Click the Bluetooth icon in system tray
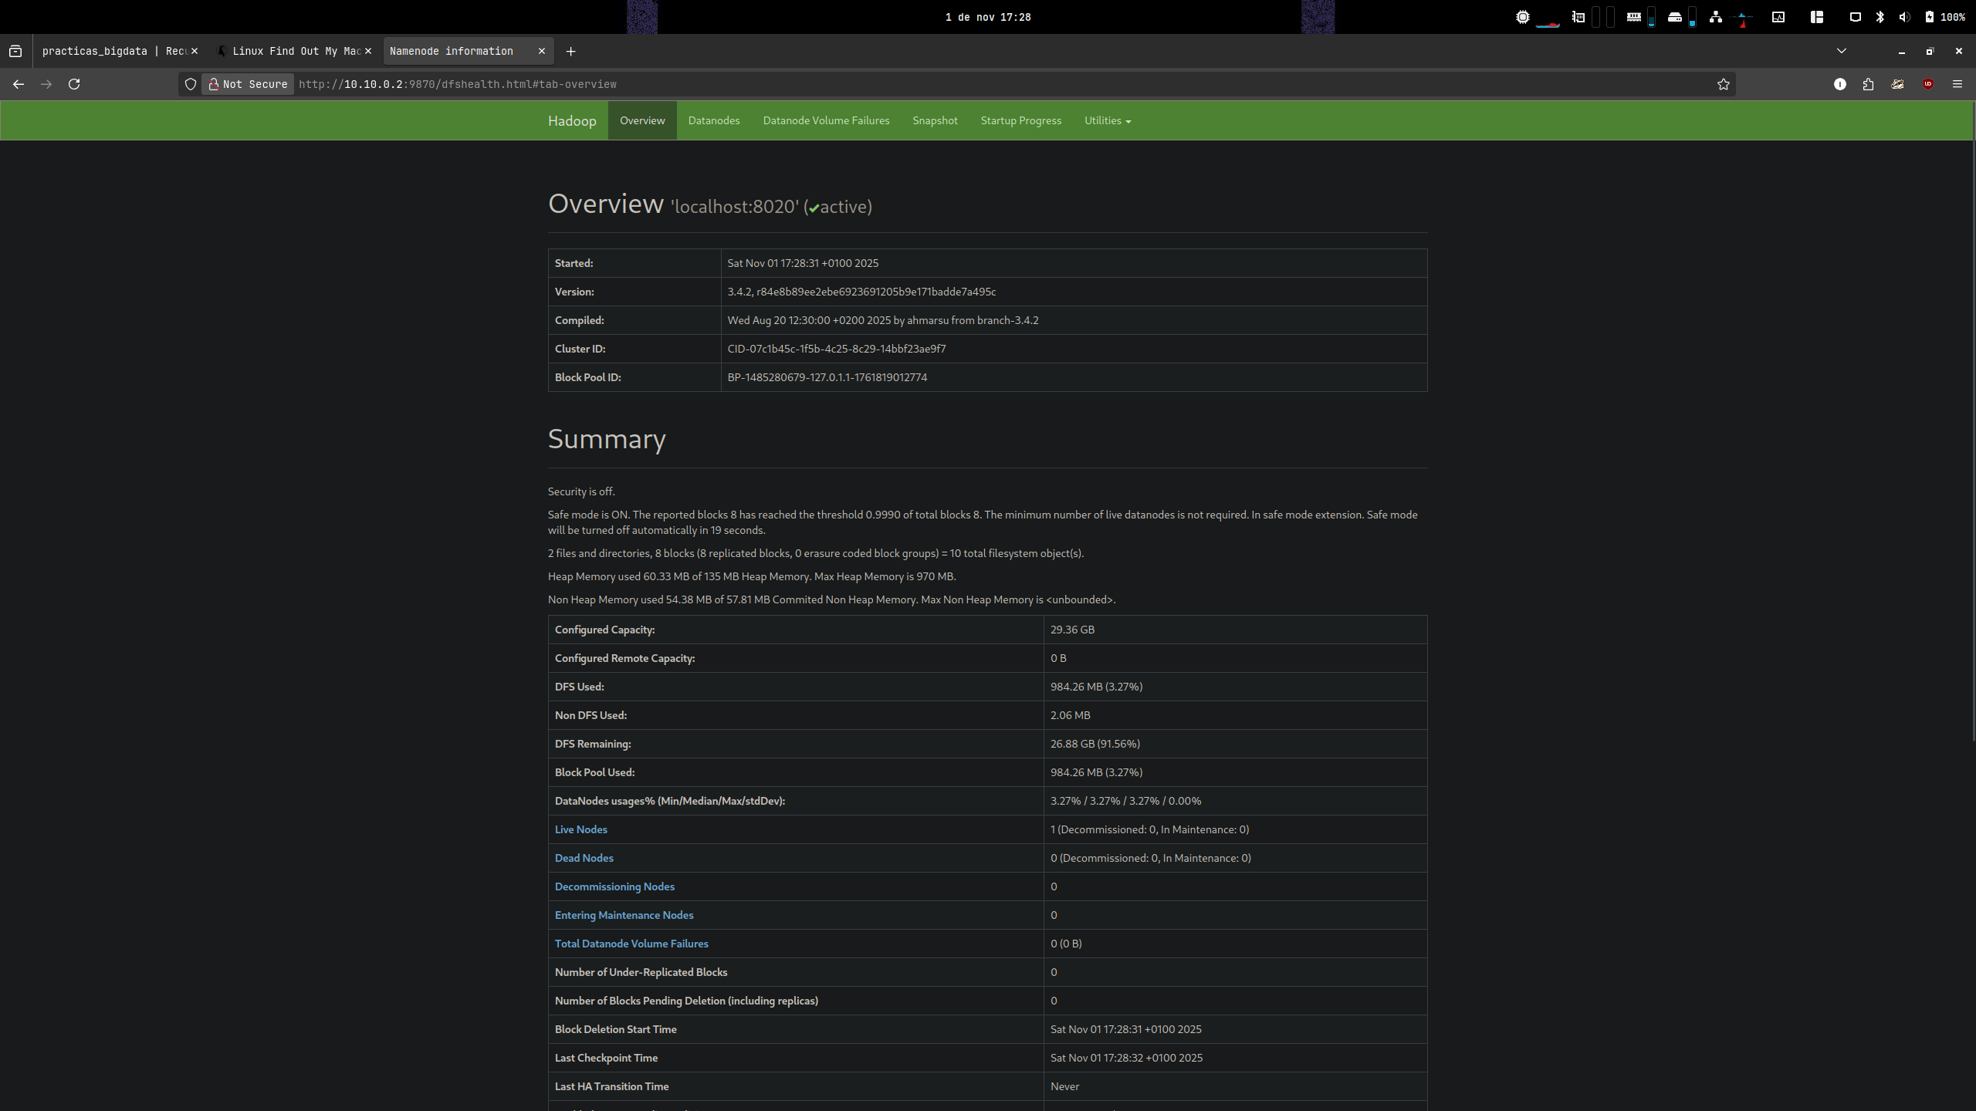The height and width of the screenshot is (1111, 1976). pos(1880,17)
